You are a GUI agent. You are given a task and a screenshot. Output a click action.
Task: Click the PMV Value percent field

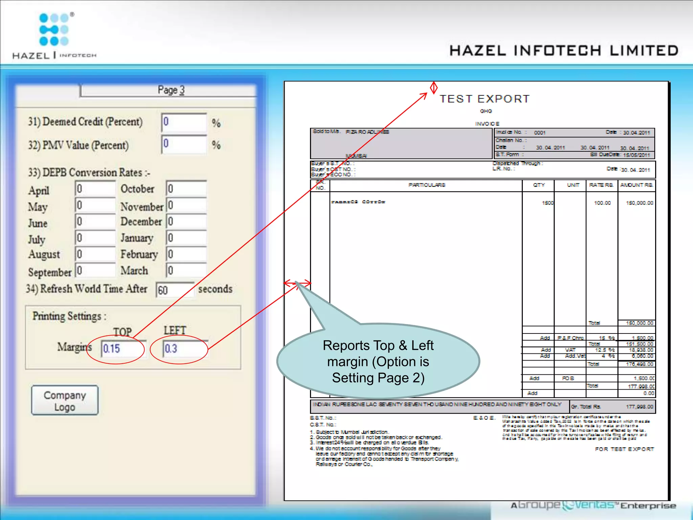[x=184, y=145]
